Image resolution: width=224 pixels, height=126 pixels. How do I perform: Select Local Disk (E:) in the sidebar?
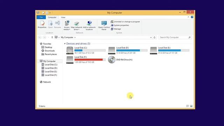point(49,71)
